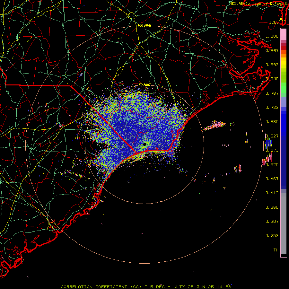
Task: Click the 0.360 scale value
Action: (x=272, y=207)
